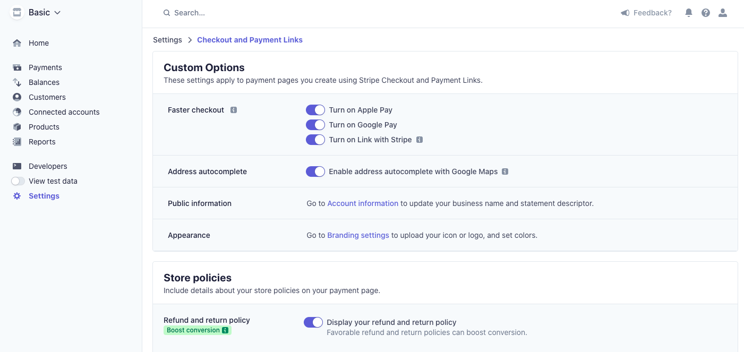Click the user profile icon
Image resolution: width=744 pixels, height=352 pixels.
pos(723,13)
